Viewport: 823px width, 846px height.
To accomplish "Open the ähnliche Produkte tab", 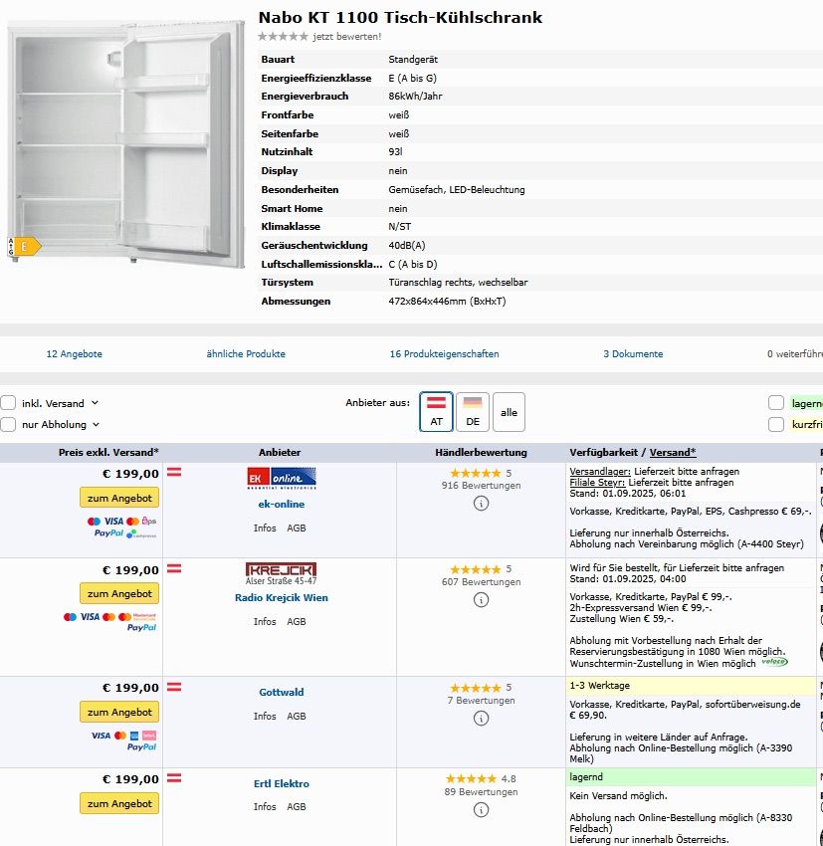I will pyautogui.click(x=246, y=354).
